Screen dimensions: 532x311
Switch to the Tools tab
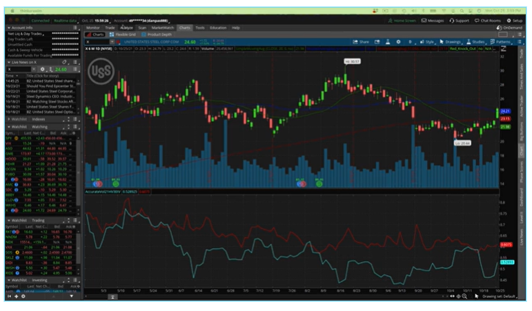click(x=200, y=28)
